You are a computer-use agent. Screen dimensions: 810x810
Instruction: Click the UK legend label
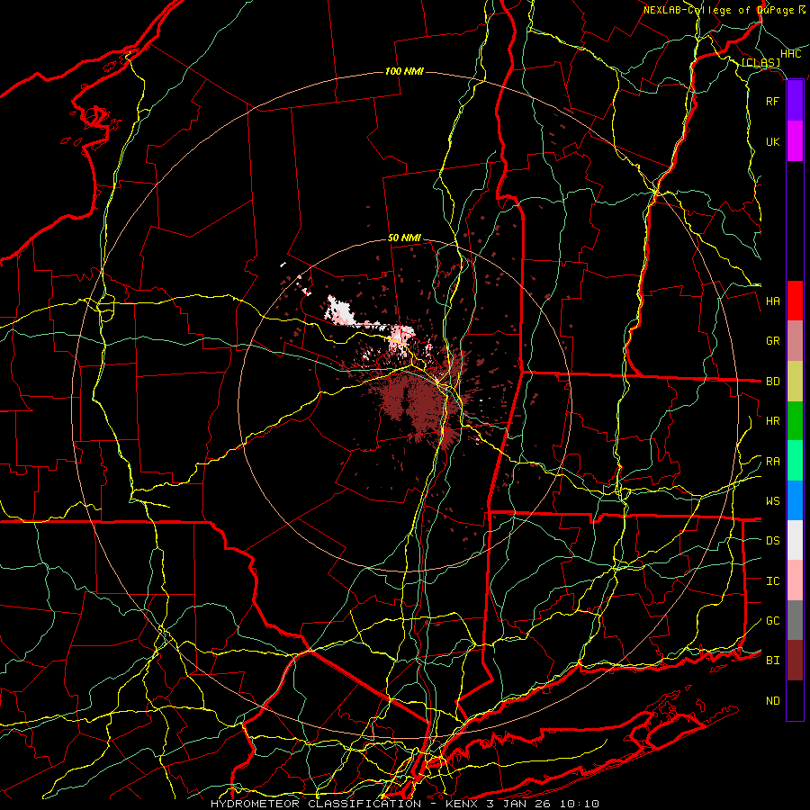(772, 141)
